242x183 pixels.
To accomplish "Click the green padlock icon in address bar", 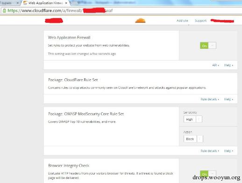I will click(4, 11).
